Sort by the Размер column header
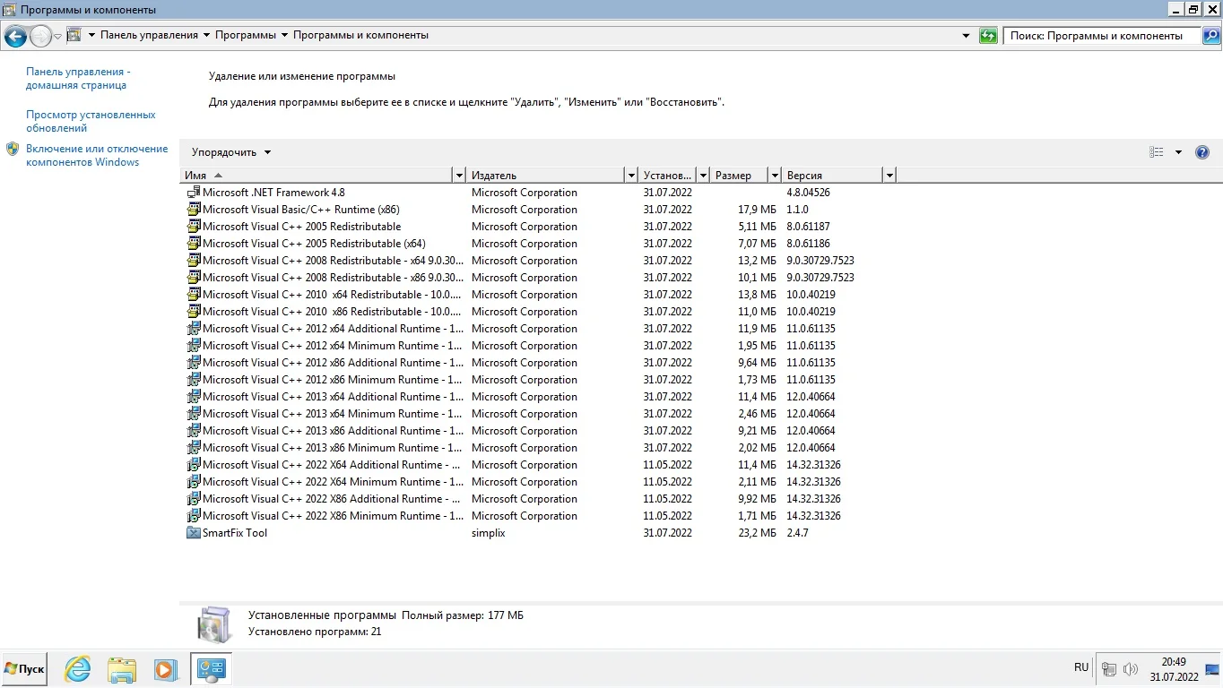The height and width of the screenshot is (688, 1223). pos(739,176)
